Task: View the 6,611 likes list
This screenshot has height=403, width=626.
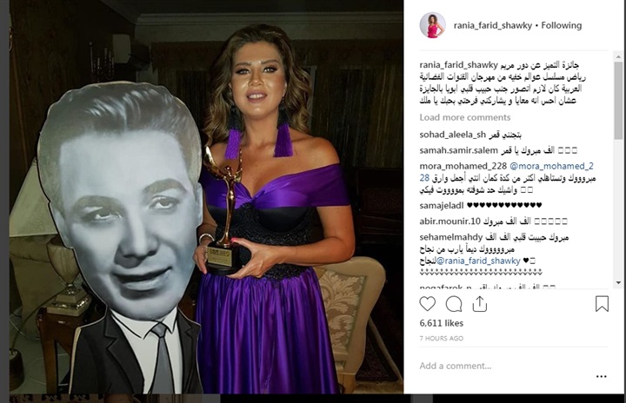Action: pos(441,323)
